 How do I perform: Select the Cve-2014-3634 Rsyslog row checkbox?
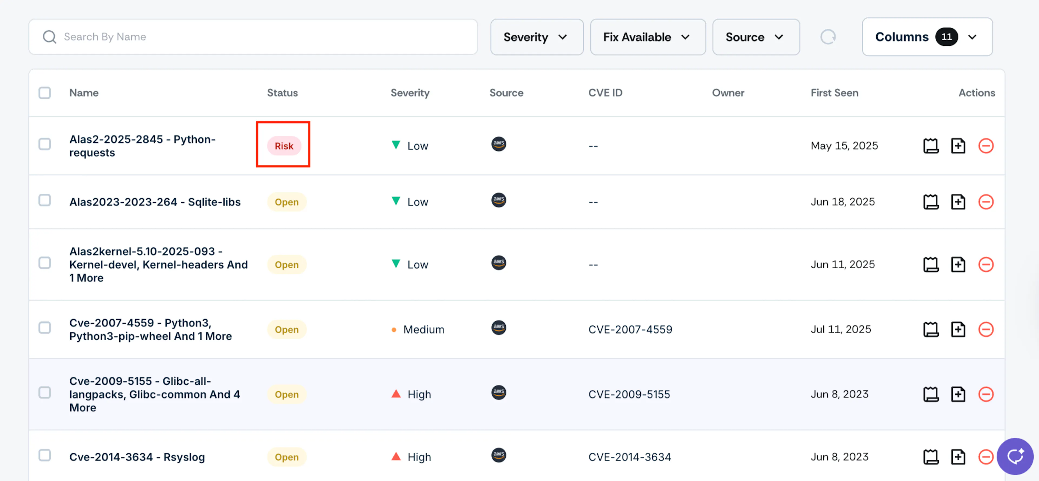tap(45, 455)
